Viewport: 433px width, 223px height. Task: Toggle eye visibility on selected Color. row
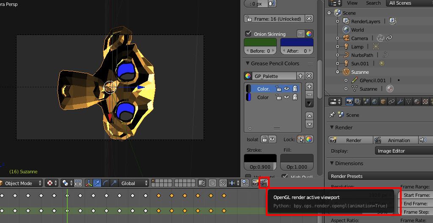pos(287,89)
